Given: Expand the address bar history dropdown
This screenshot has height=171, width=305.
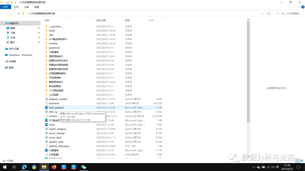Looking at the screenshot, I should pos(262,13).
